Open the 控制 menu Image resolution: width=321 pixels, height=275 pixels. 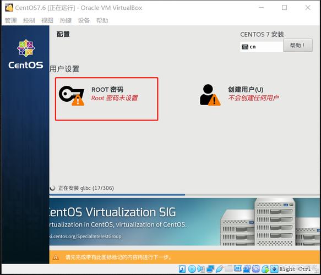[29, 20]
